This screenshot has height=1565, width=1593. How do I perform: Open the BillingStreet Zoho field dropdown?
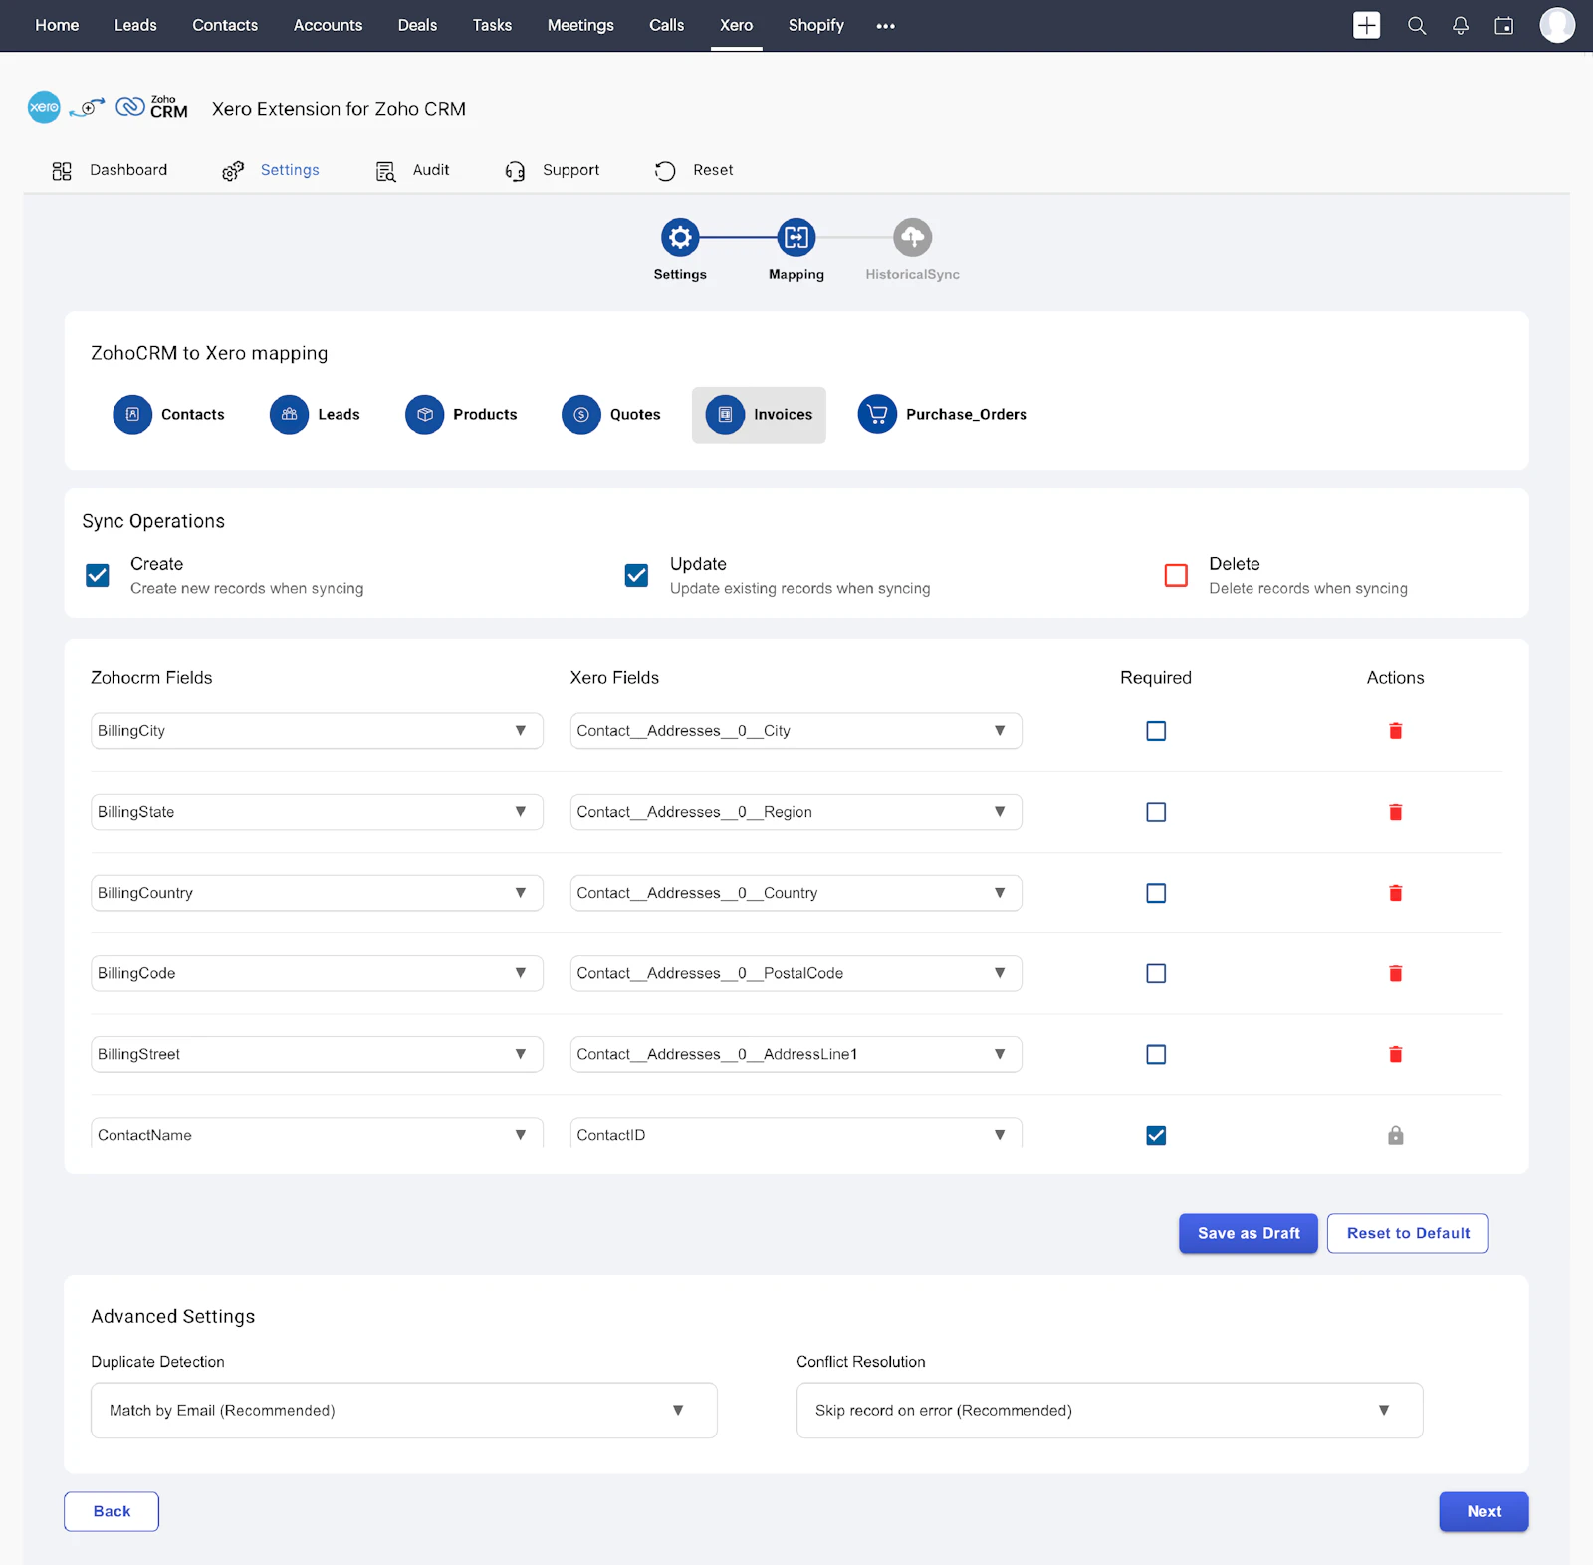317,1054
